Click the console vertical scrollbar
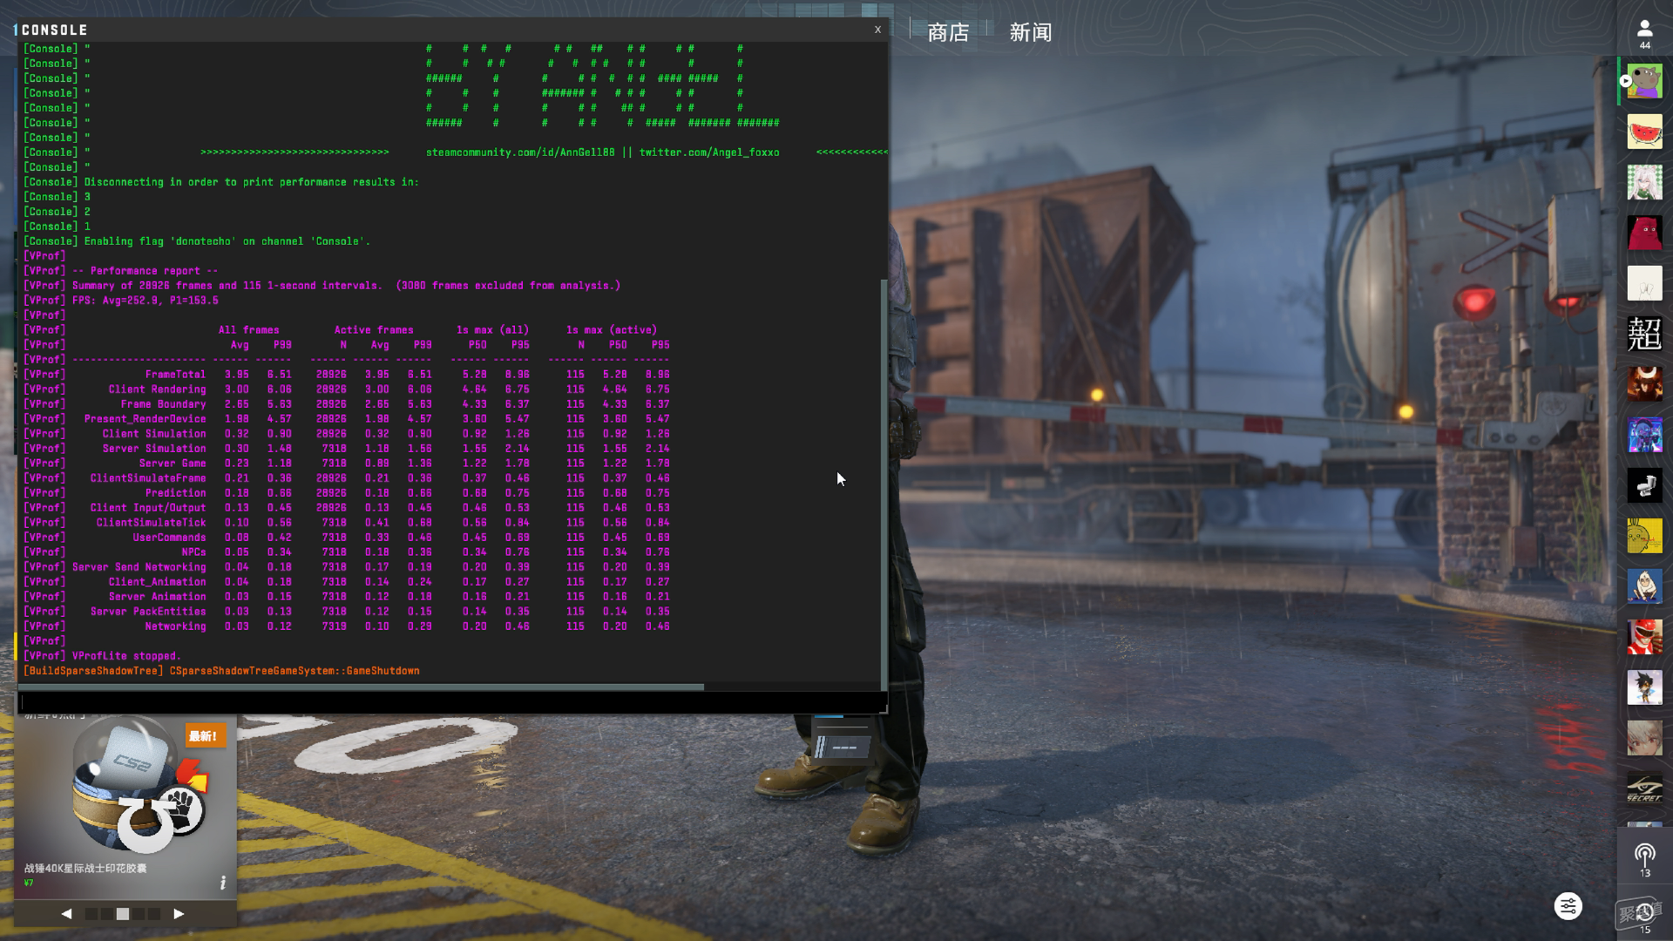This screenshot has width=1673, height=941. (884, 484)
